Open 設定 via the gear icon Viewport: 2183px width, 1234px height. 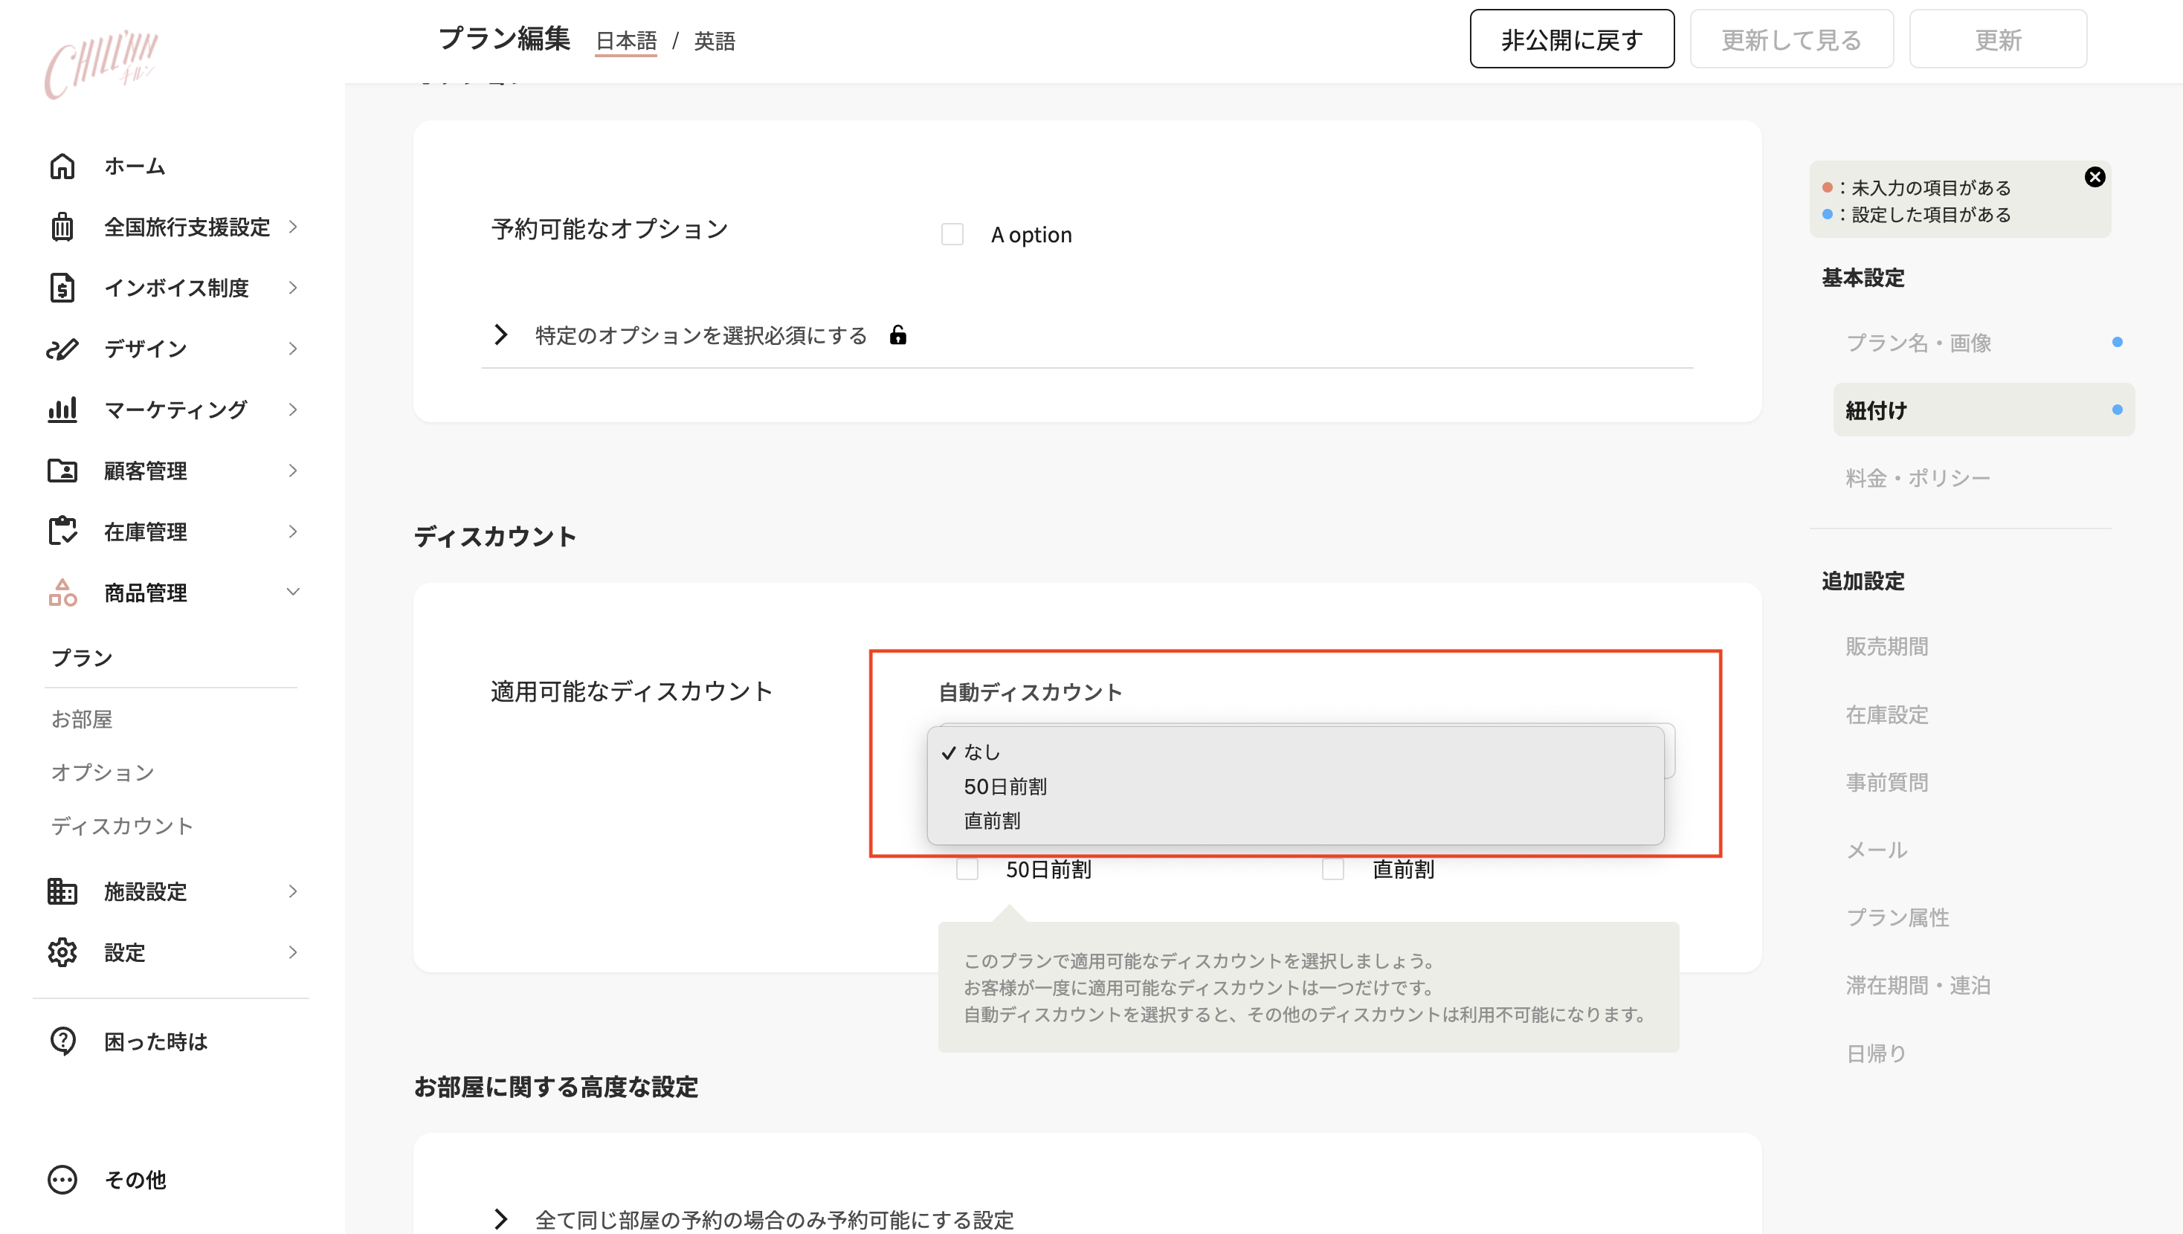(62, 952)
